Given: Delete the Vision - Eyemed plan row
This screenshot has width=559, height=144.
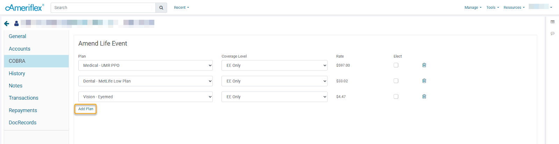Looking at the screenshot, I should tap(424, 97).
